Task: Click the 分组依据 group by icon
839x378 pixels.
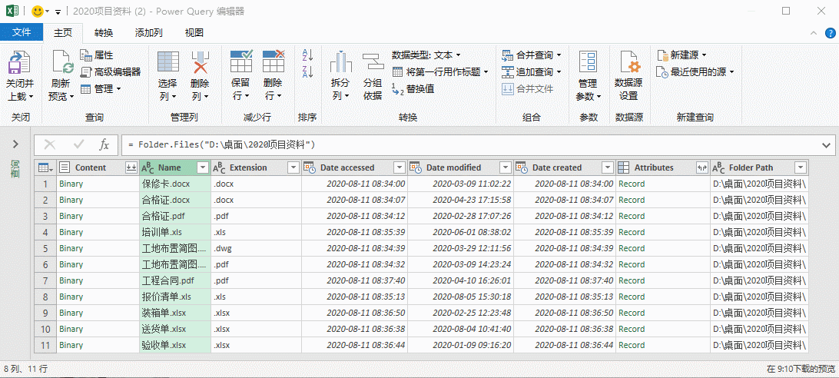Action: (x=373, y=65)
